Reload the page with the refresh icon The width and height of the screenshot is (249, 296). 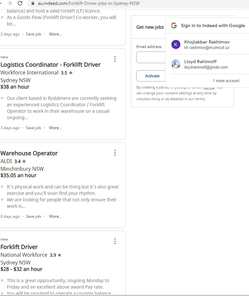(x=20, y=3)
